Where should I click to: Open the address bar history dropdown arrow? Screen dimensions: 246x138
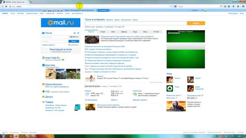(x=169, y=7)
